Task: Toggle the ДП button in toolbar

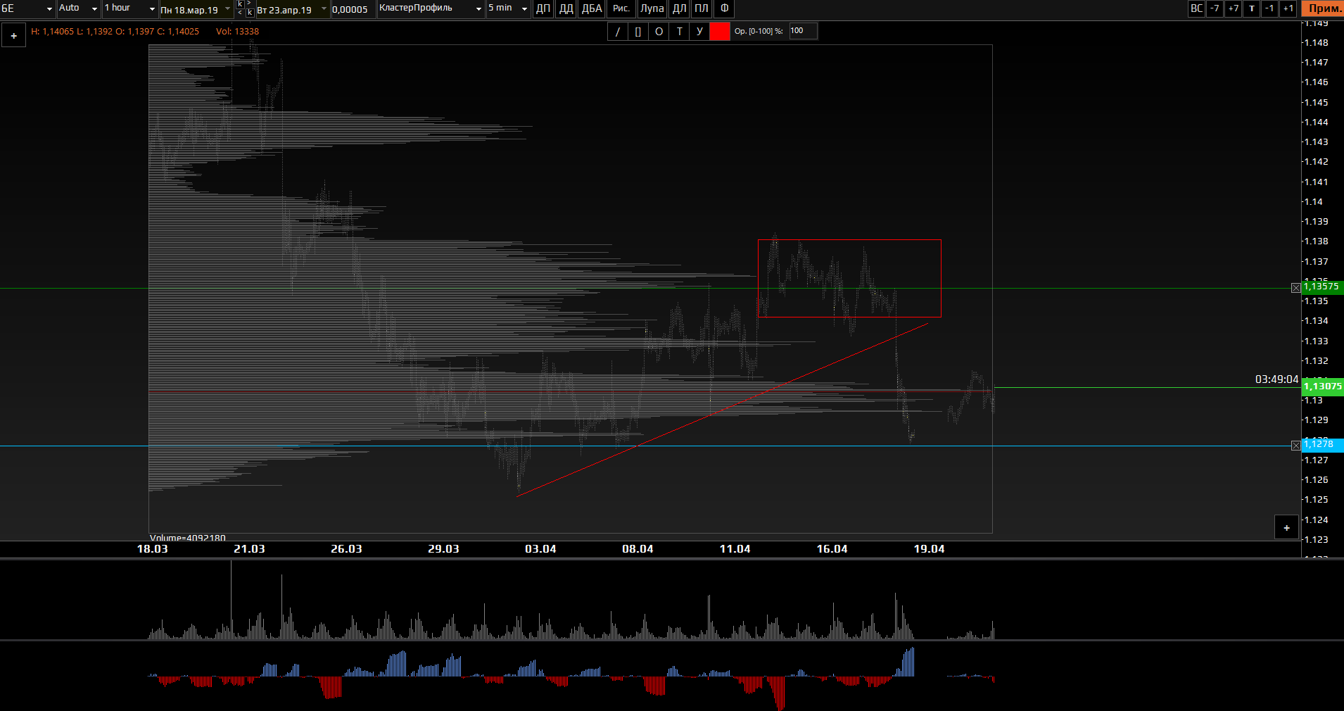Action: [x=543, y=8]
